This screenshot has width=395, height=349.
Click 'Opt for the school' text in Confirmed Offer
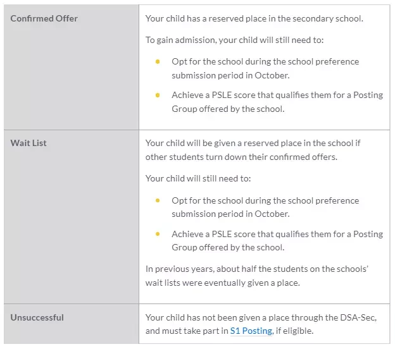tap(265, 68)
